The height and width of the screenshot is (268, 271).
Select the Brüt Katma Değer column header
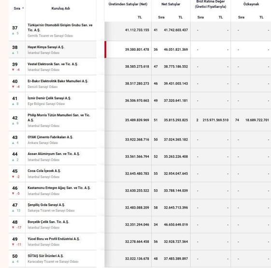pos(211,4)
